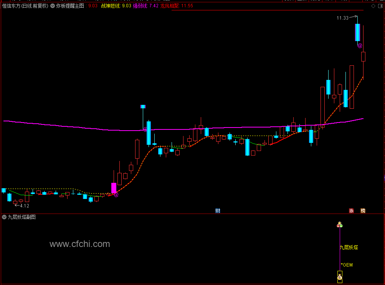Screen dimensions: 385x285
Task: Expand the 九层妖塔副图 sub-chart indicator menu
Action: [4, 217]
